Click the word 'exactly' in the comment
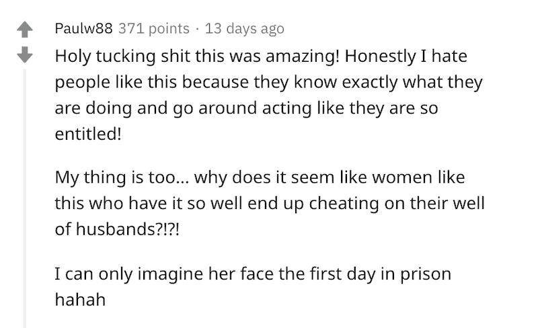This screenshot has height=328, width=538. pyautogui.click(x=369, y=83)
